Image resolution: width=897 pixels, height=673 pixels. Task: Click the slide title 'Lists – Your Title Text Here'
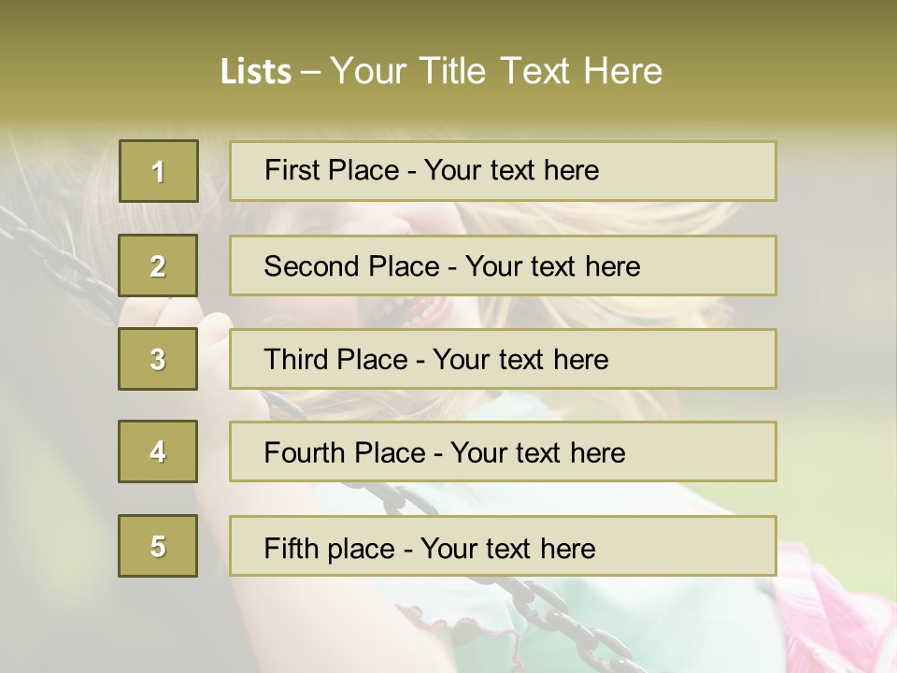pos(441,71)
